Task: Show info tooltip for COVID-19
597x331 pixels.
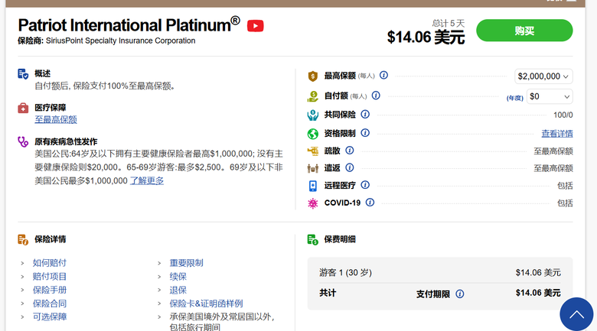Action: coord(370,203)
